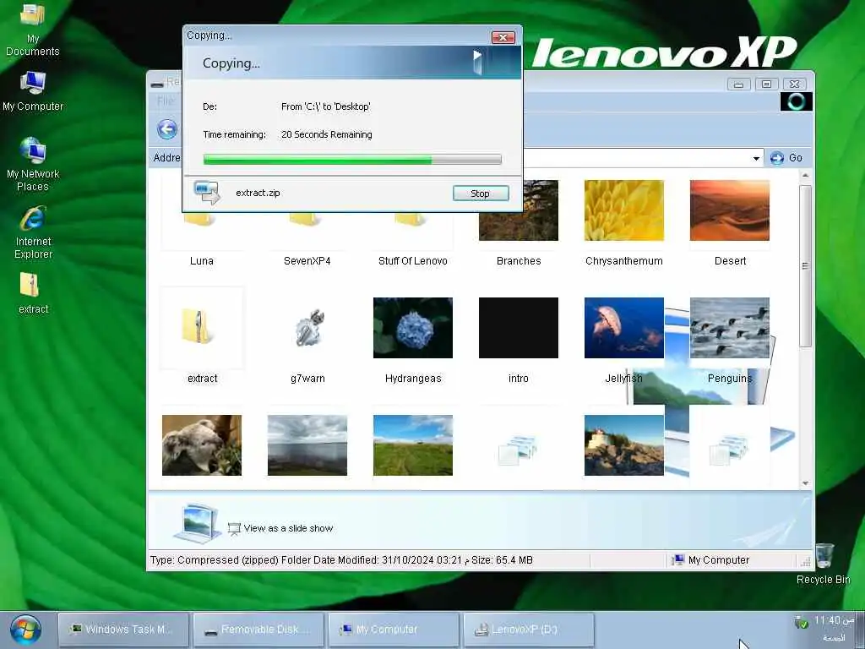The width and height of the screenshot is (865, 649).
Task: Select the Hydrangeas picture thumbnail
Action: click(412, 328)
